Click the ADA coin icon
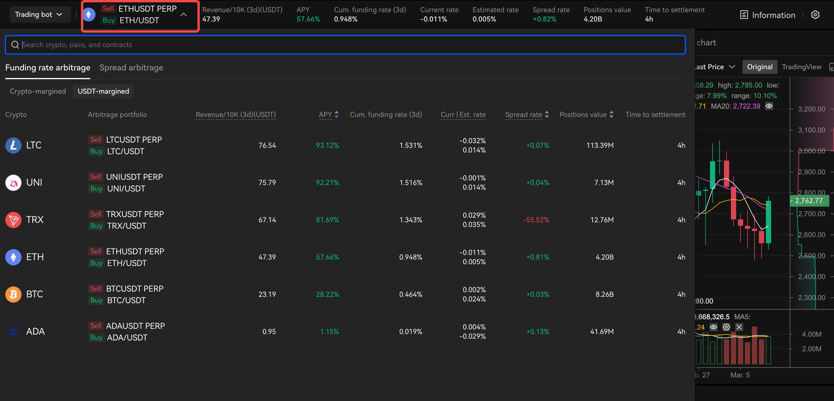The width and height of the screenshot is (834, 401). coord(13,331)
